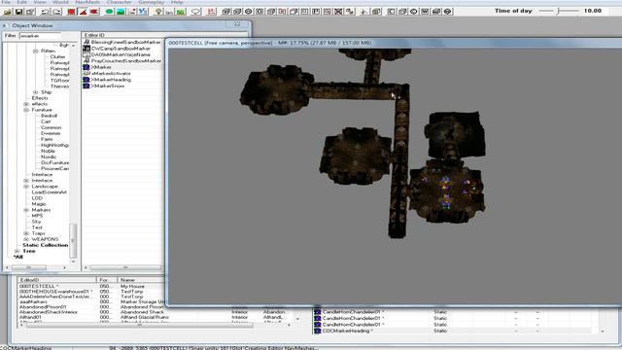
Task: Select the *All tree entry
Action: click(x=18, y=257)
